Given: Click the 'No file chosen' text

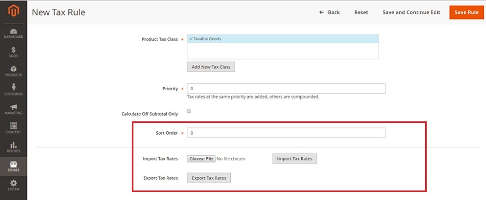Looking at the screenshot, I should coord(231,159).
